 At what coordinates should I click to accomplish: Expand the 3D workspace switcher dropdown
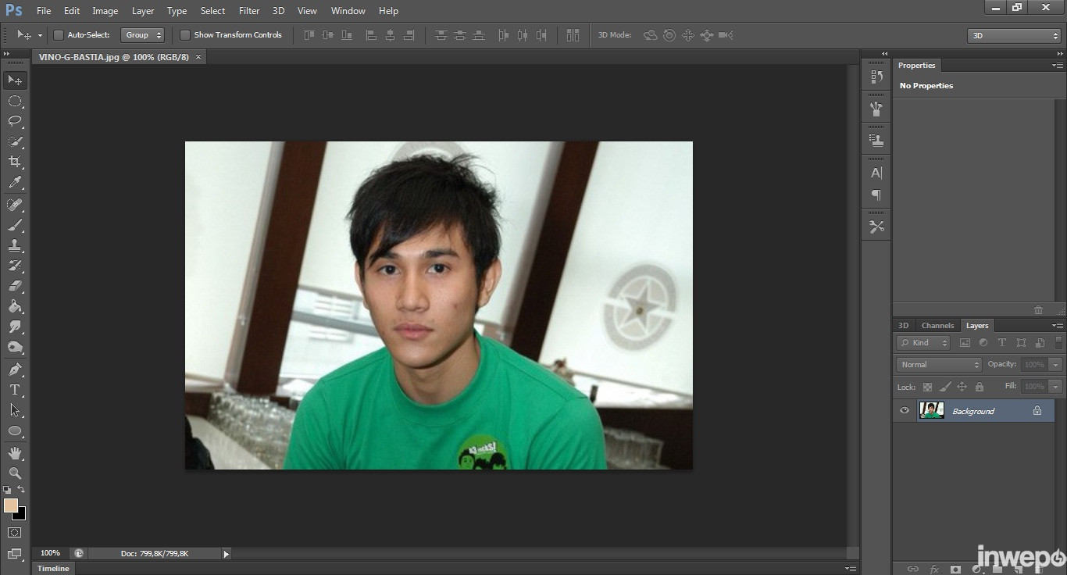(x=1014, y=36)
